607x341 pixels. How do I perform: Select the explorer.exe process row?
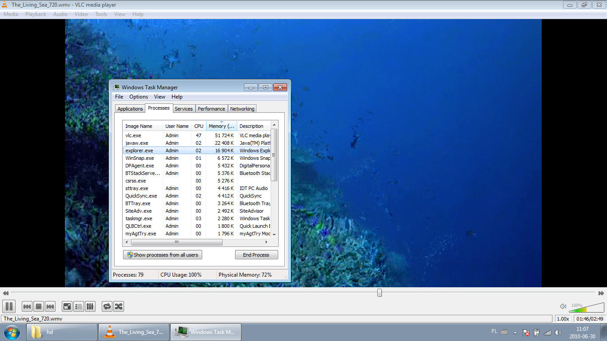(197, 151)
